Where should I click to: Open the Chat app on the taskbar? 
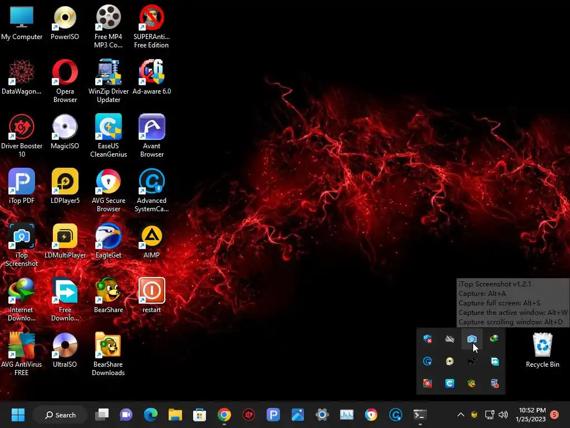(x=126, y=415)
